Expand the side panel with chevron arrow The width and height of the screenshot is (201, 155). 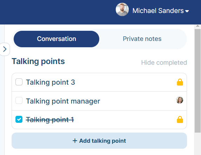click(5, 49)
